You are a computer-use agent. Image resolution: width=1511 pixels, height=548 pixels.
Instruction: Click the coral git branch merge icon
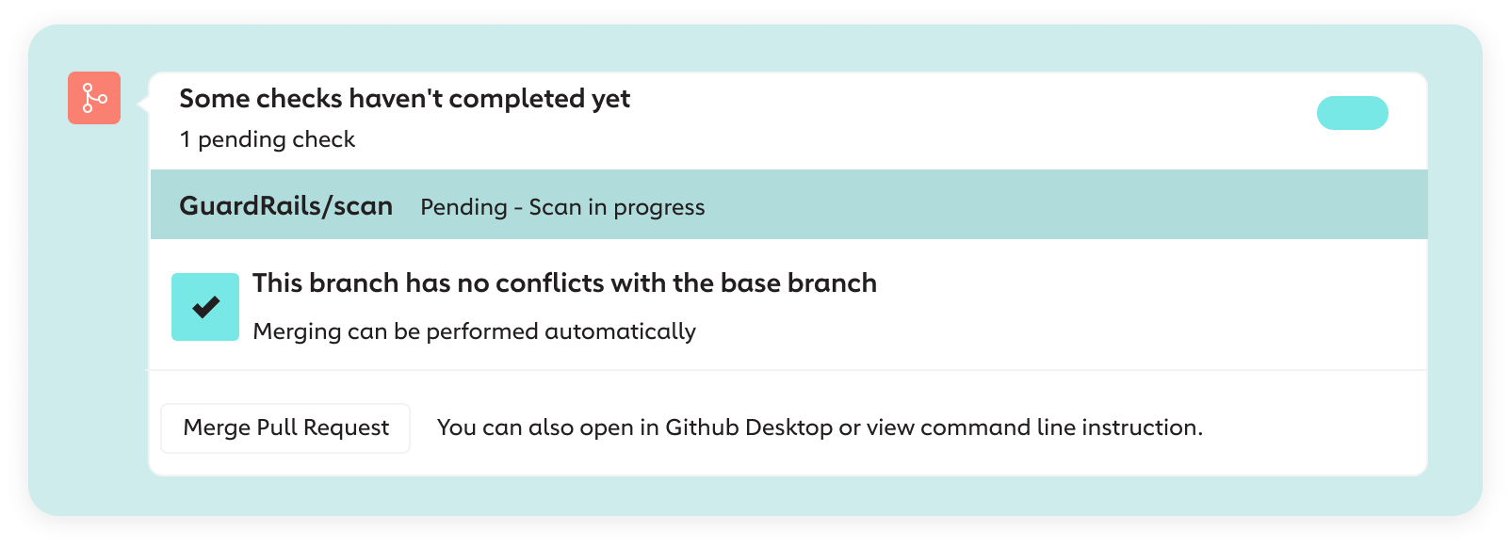(94, 98)
